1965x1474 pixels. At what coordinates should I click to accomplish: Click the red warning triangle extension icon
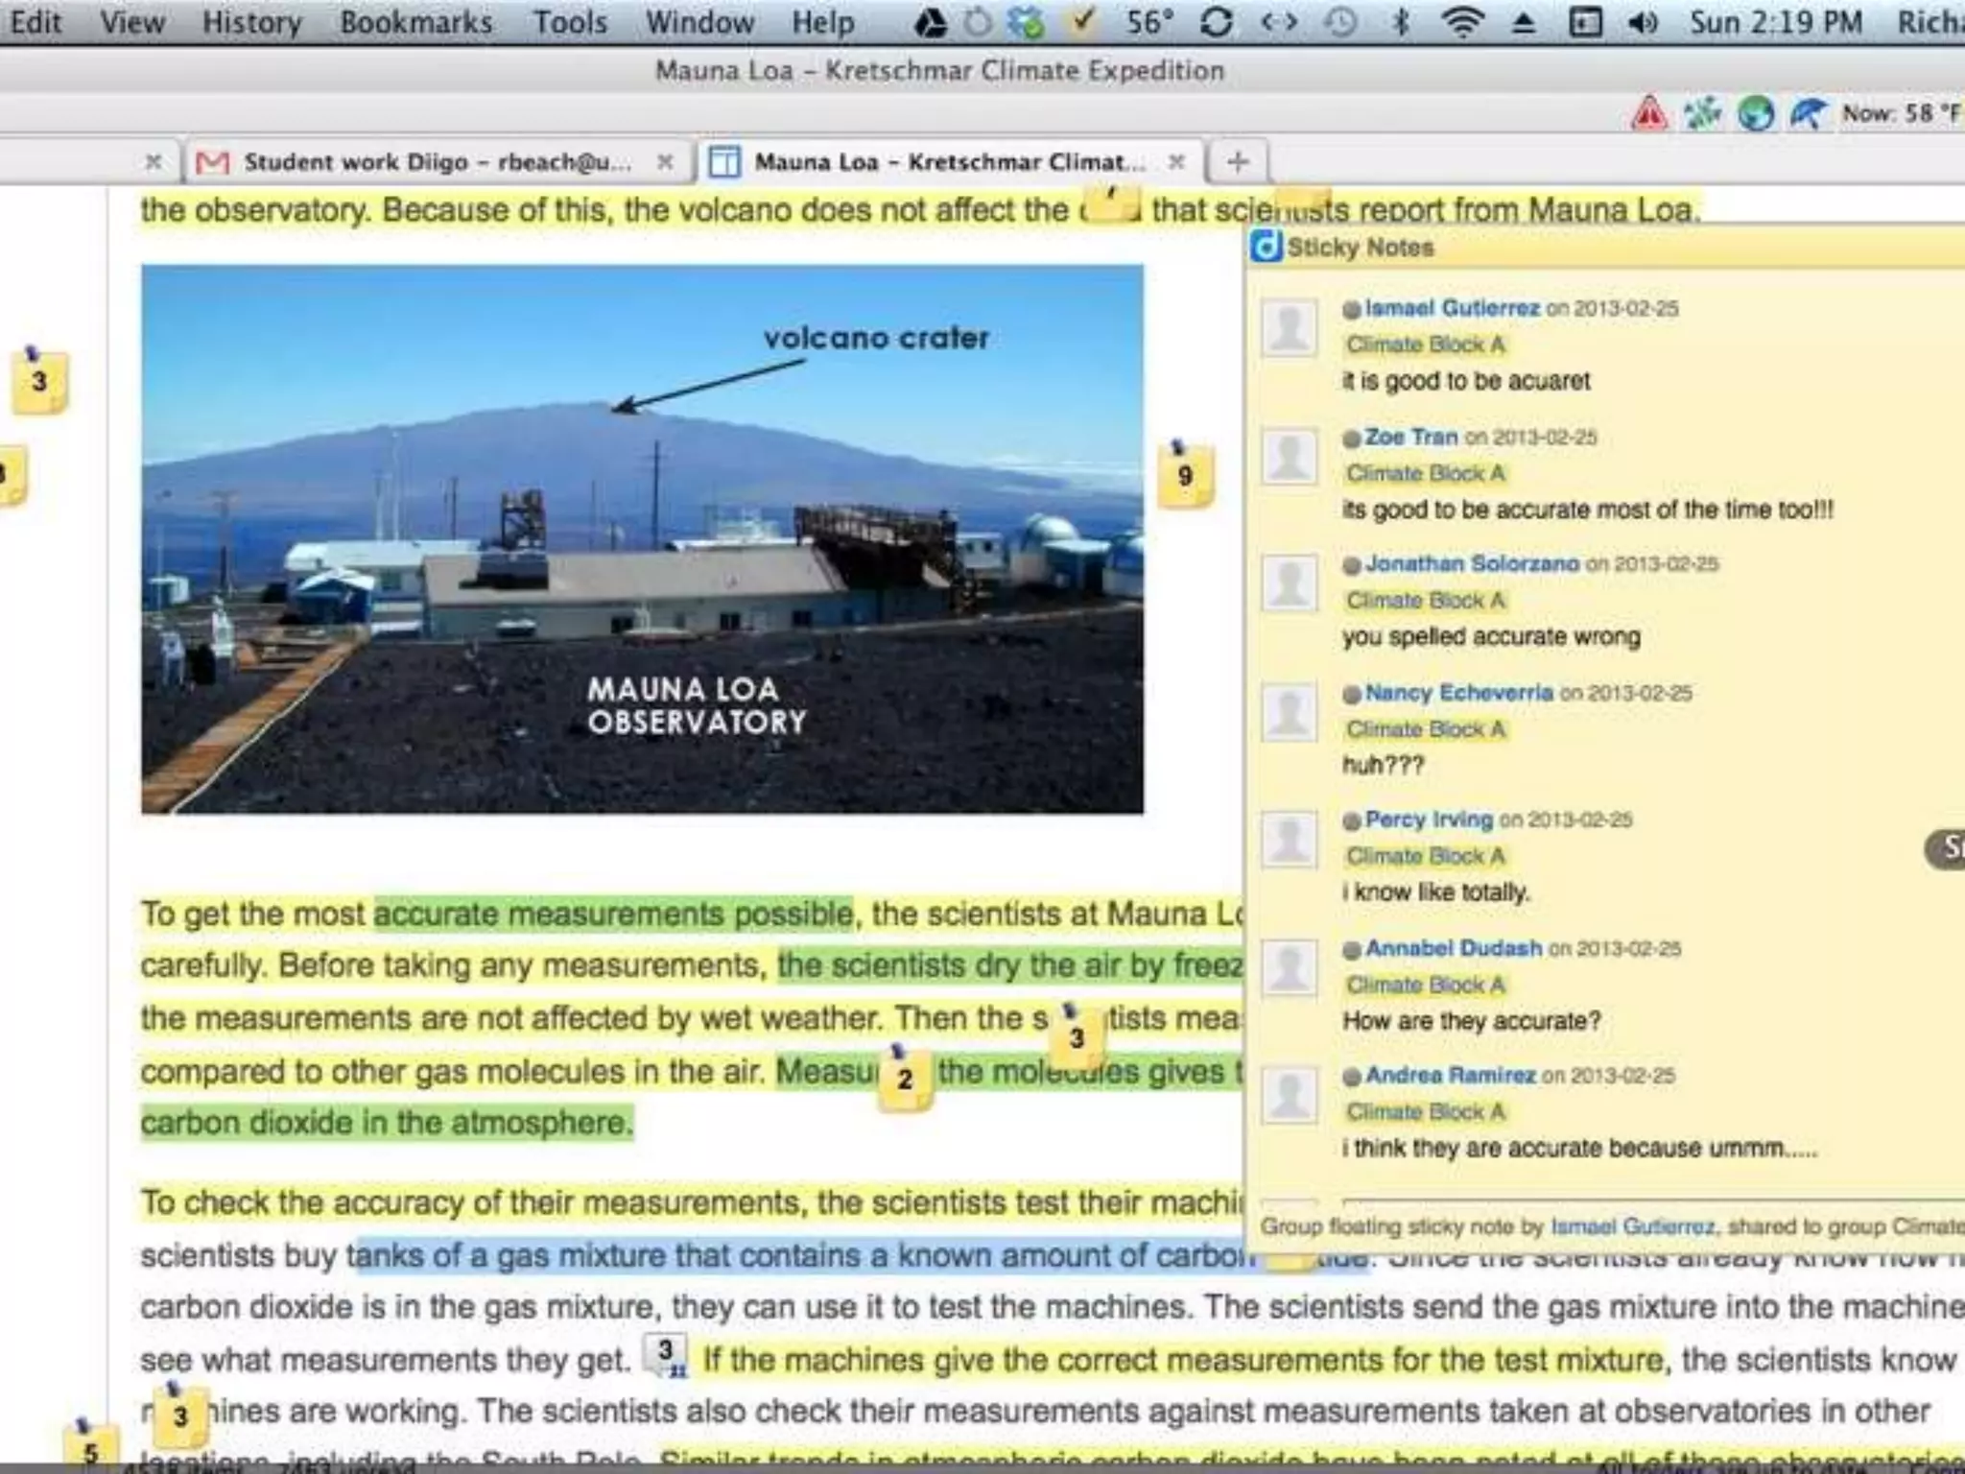coord(1648,114)
